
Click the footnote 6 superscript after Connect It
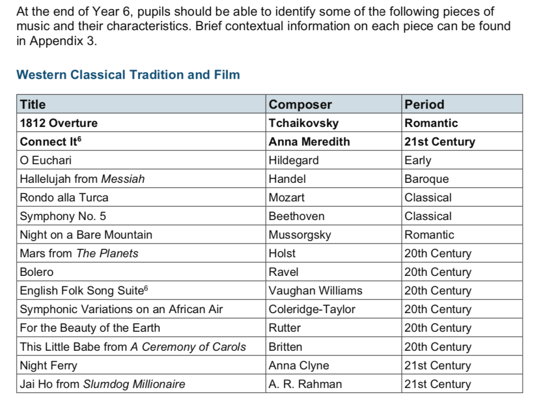point(80,139)
